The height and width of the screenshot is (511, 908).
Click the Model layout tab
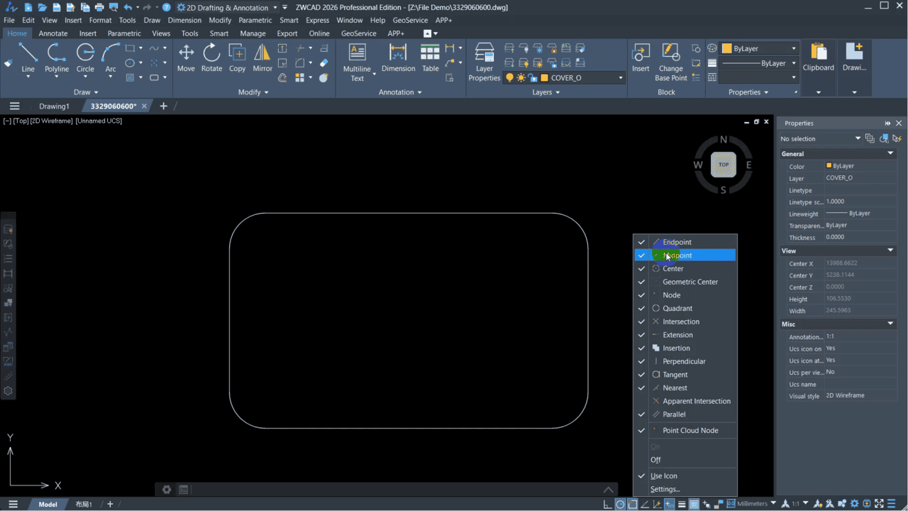(x=48, y=504)
